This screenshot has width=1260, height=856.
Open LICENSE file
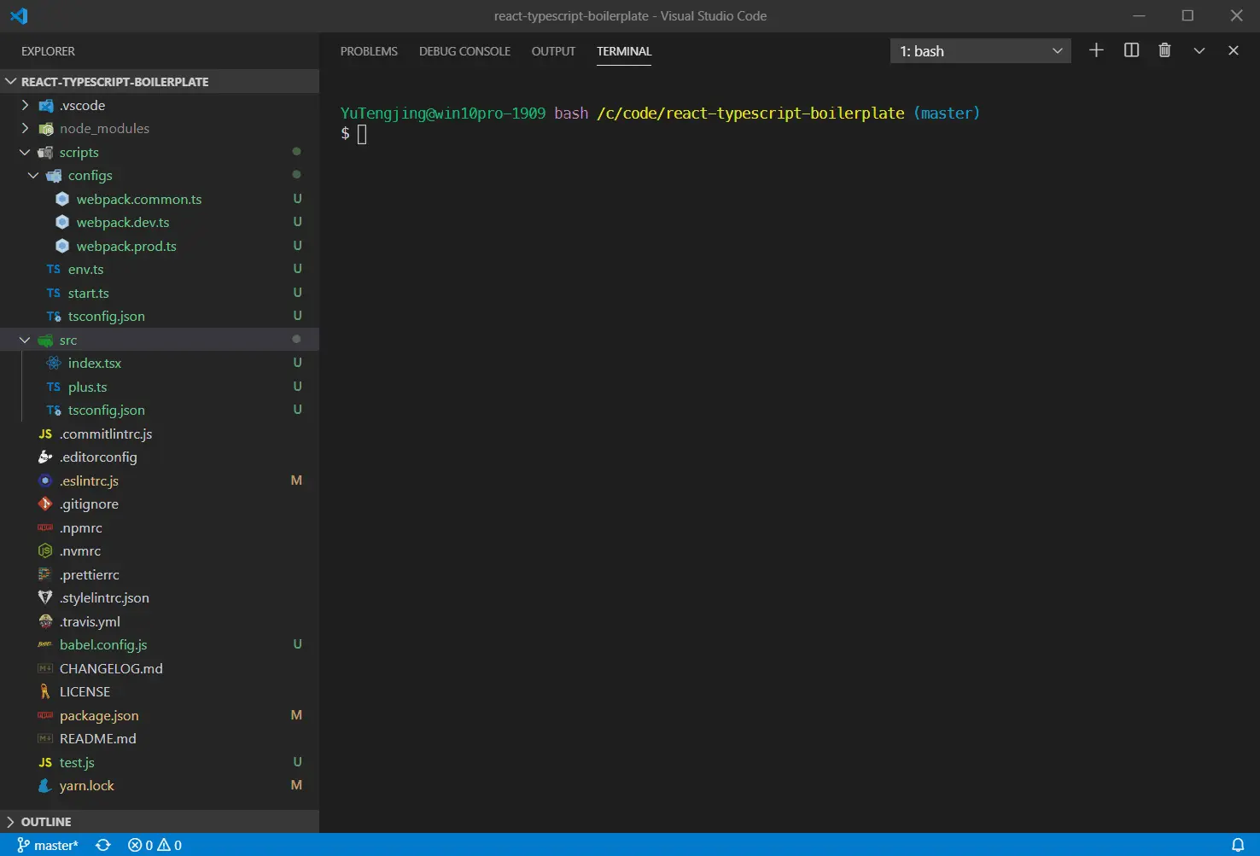[x=160, y=691]
